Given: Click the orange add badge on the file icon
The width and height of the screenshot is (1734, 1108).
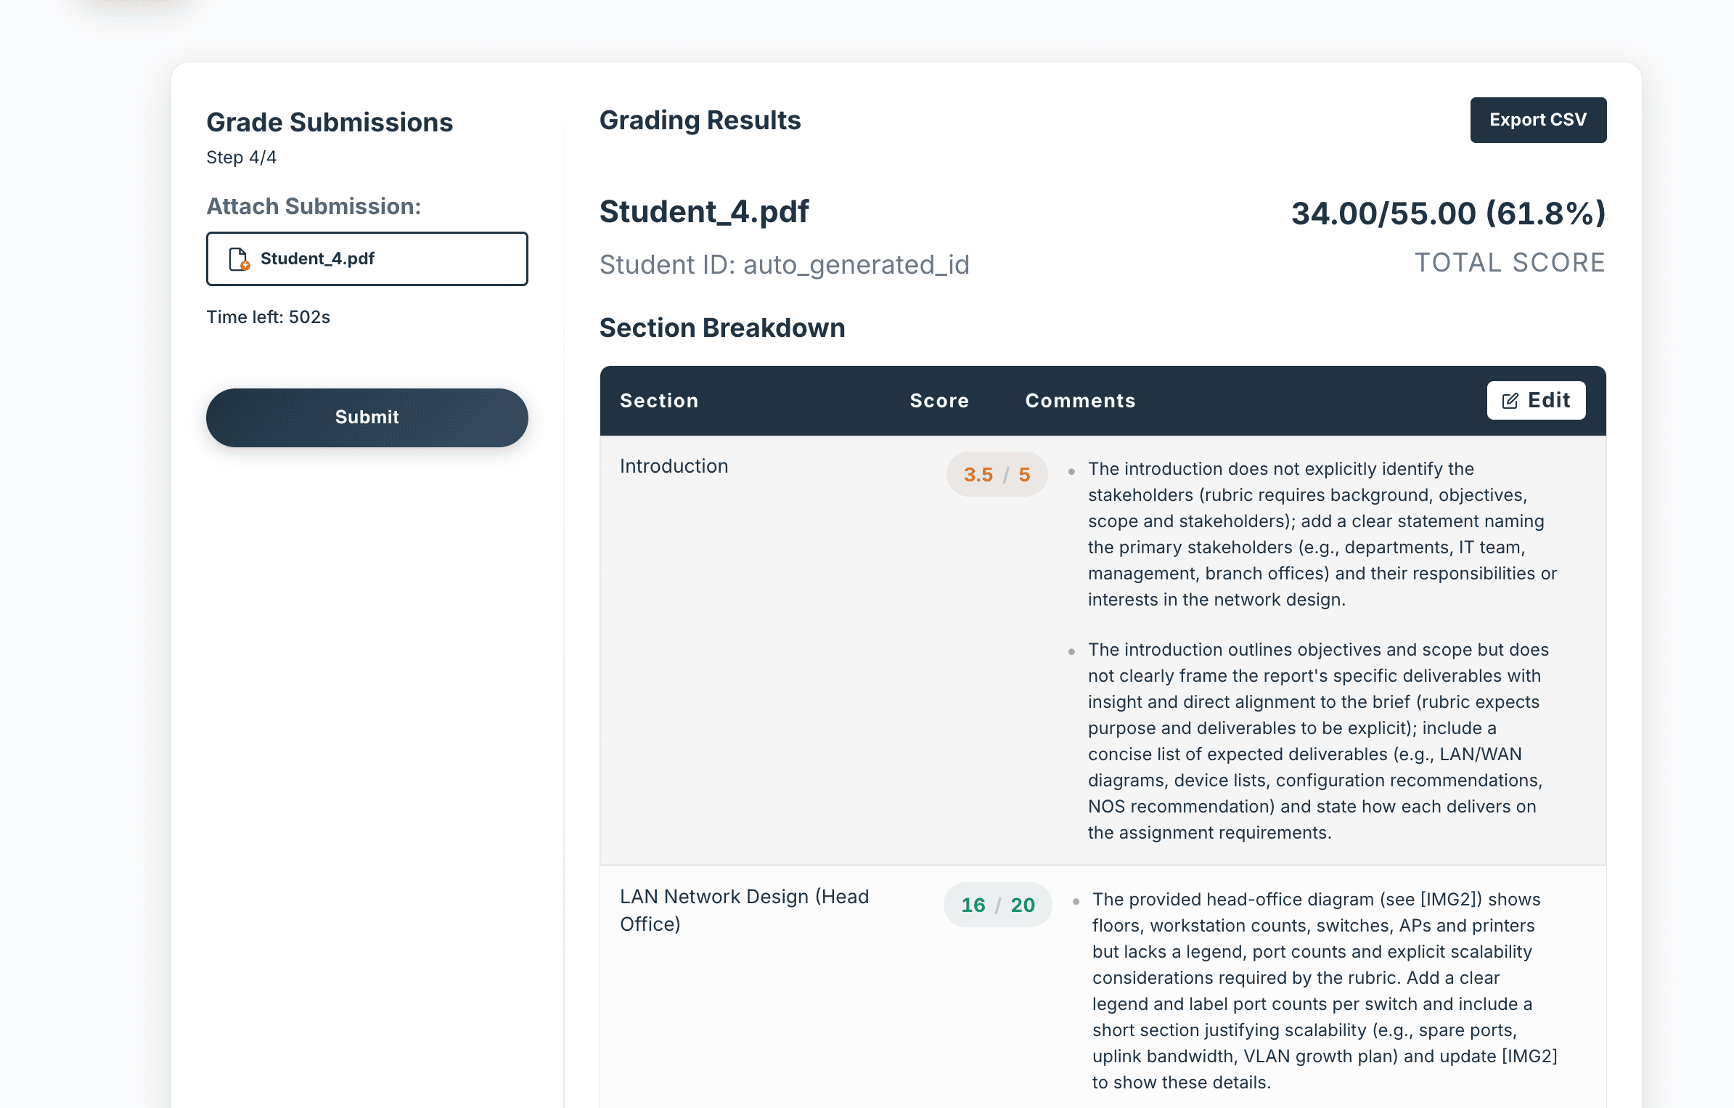Looking at the screenshot, I should [244, 266].
